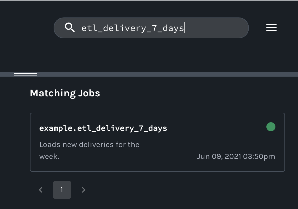
Task: Open the example.etl_delivery_7_days job title
Action: [103, 128]
